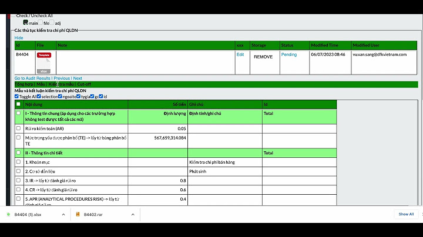
Task: Check the 5. APR row checkbox
Action: click(18, 198)
